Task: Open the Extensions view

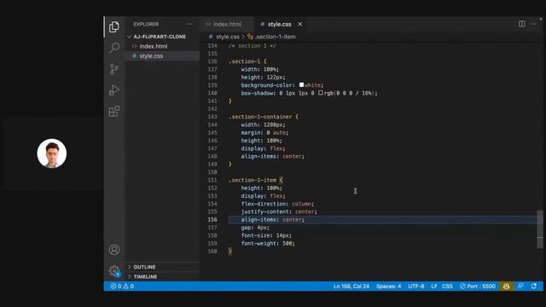Action: tap(114, 112)
